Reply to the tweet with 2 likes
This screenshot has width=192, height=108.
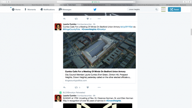(x=64, y=19)
